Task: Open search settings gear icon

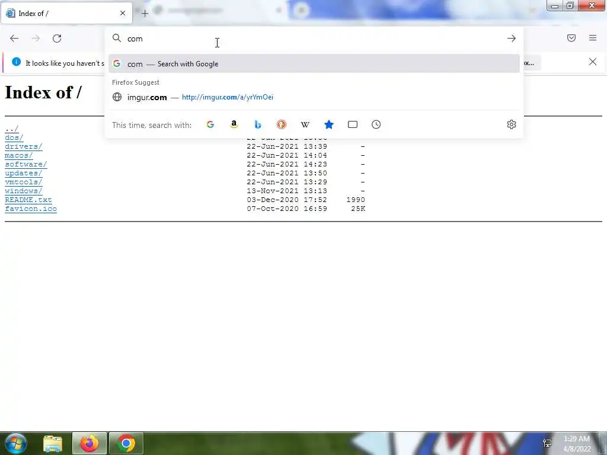Action: 512,124
